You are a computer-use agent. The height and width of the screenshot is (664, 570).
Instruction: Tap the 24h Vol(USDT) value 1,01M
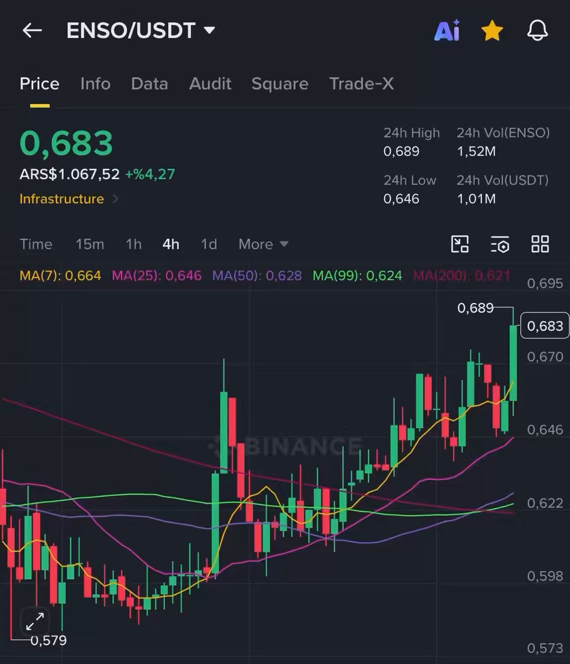pyautogui.click(x=476, y=199)
